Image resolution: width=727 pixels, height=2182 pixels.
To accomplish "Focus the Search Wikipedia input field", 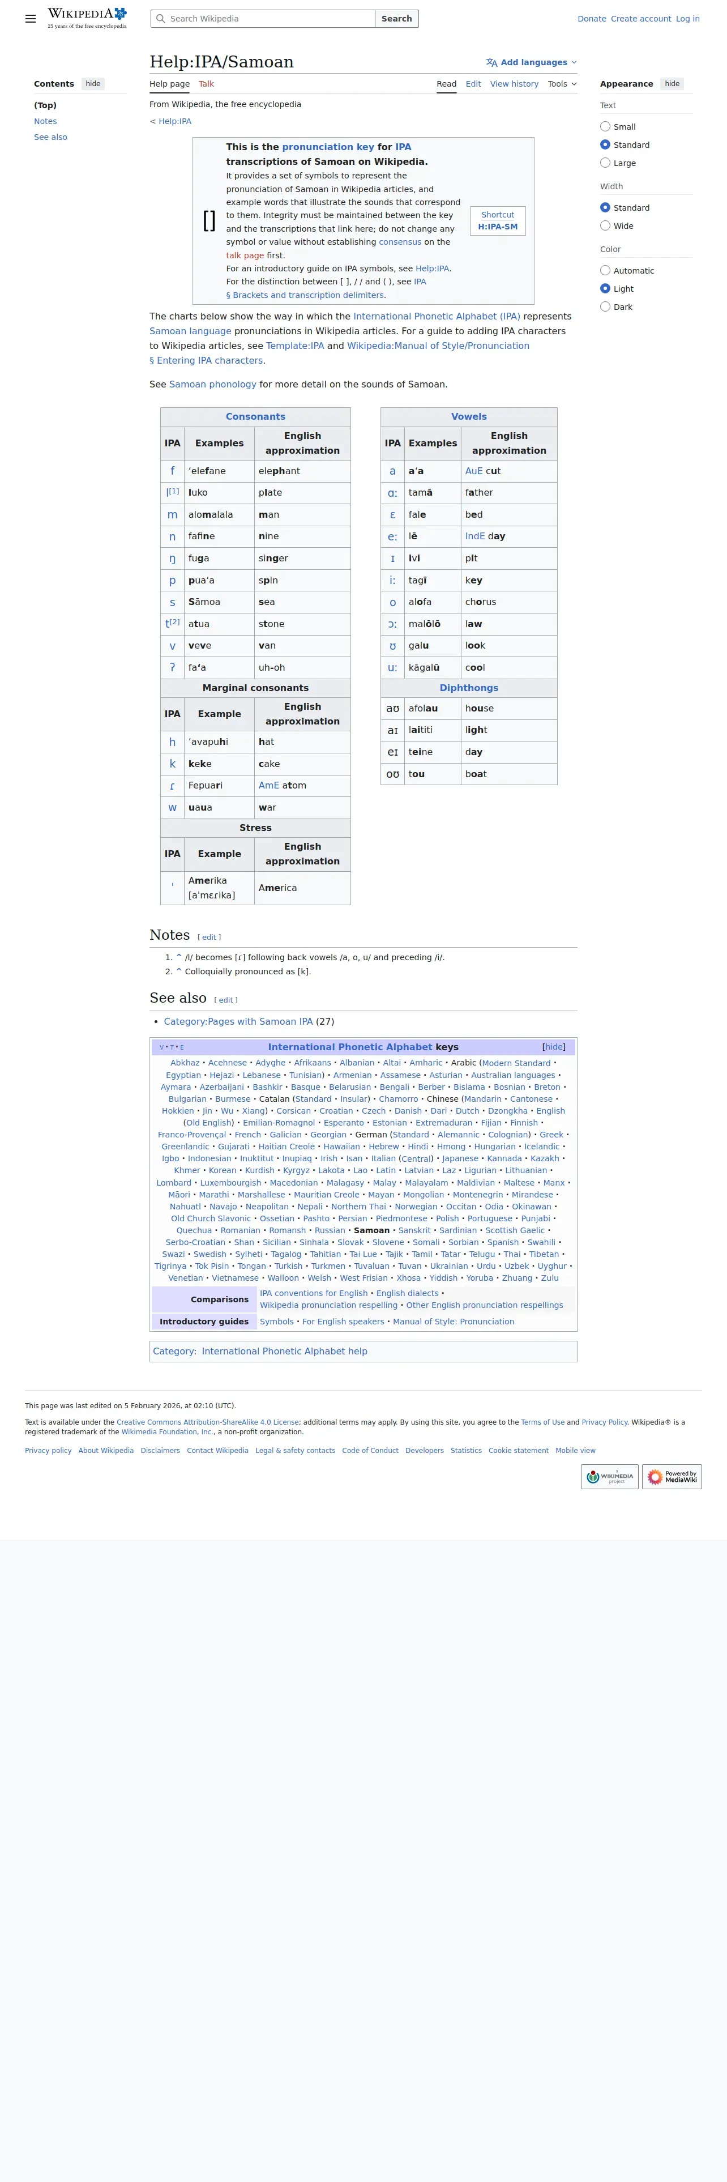I will (x=262, y=19).
